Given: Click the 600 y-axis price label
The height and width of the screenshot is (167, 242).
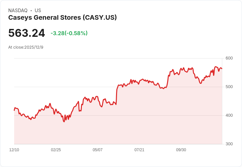Looking at the screenshot, I should point(229,58).
